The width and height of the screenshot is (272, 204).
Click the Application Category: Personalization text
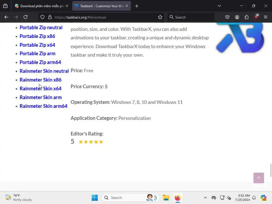click(111, 118)
